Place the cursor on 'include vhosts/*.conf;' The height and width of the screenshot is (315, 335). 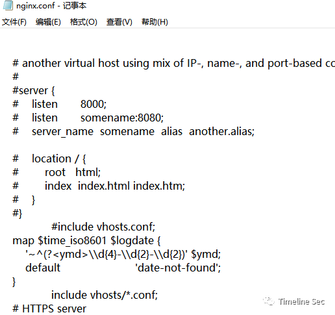pos(105,295)
